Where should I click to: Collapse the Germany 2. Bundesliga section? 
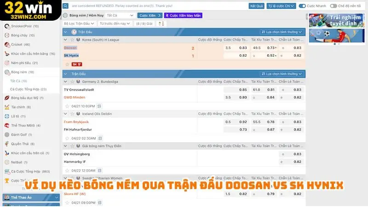tap(65, 81)
